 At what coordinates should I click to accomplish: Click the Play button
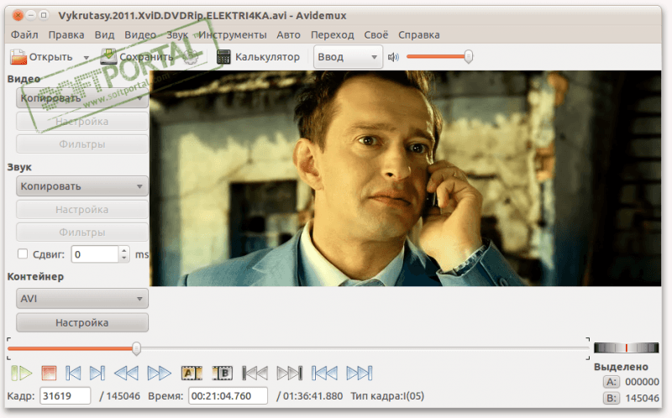click(21, 373)
